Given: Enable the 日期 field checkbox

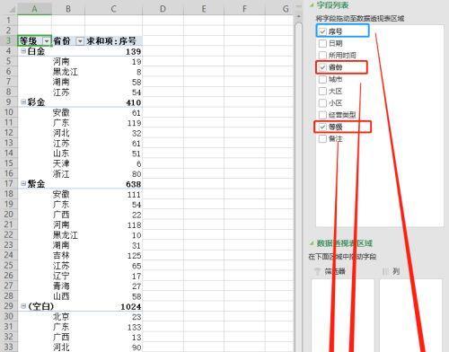Looking at the screenshot, I should (322, 43).
